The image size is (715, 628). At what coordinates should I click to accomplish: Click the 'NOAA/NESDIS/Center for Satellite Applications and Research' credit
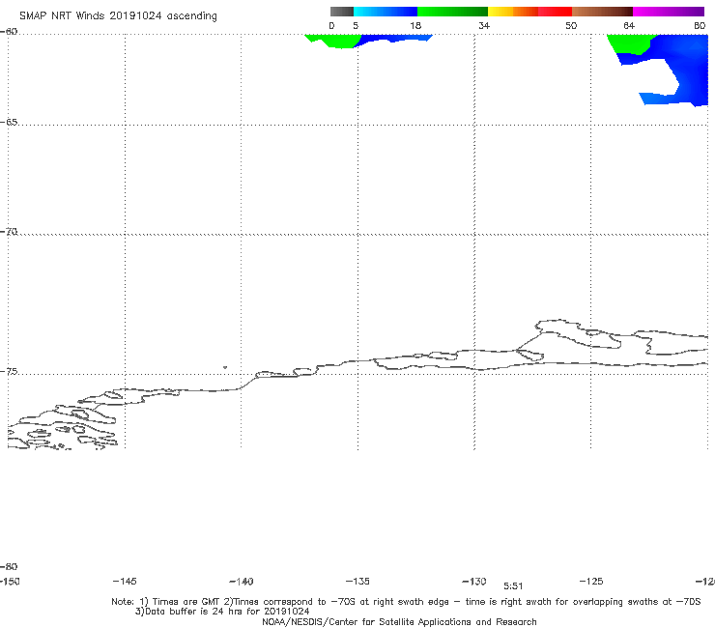(x=399, y=621)
